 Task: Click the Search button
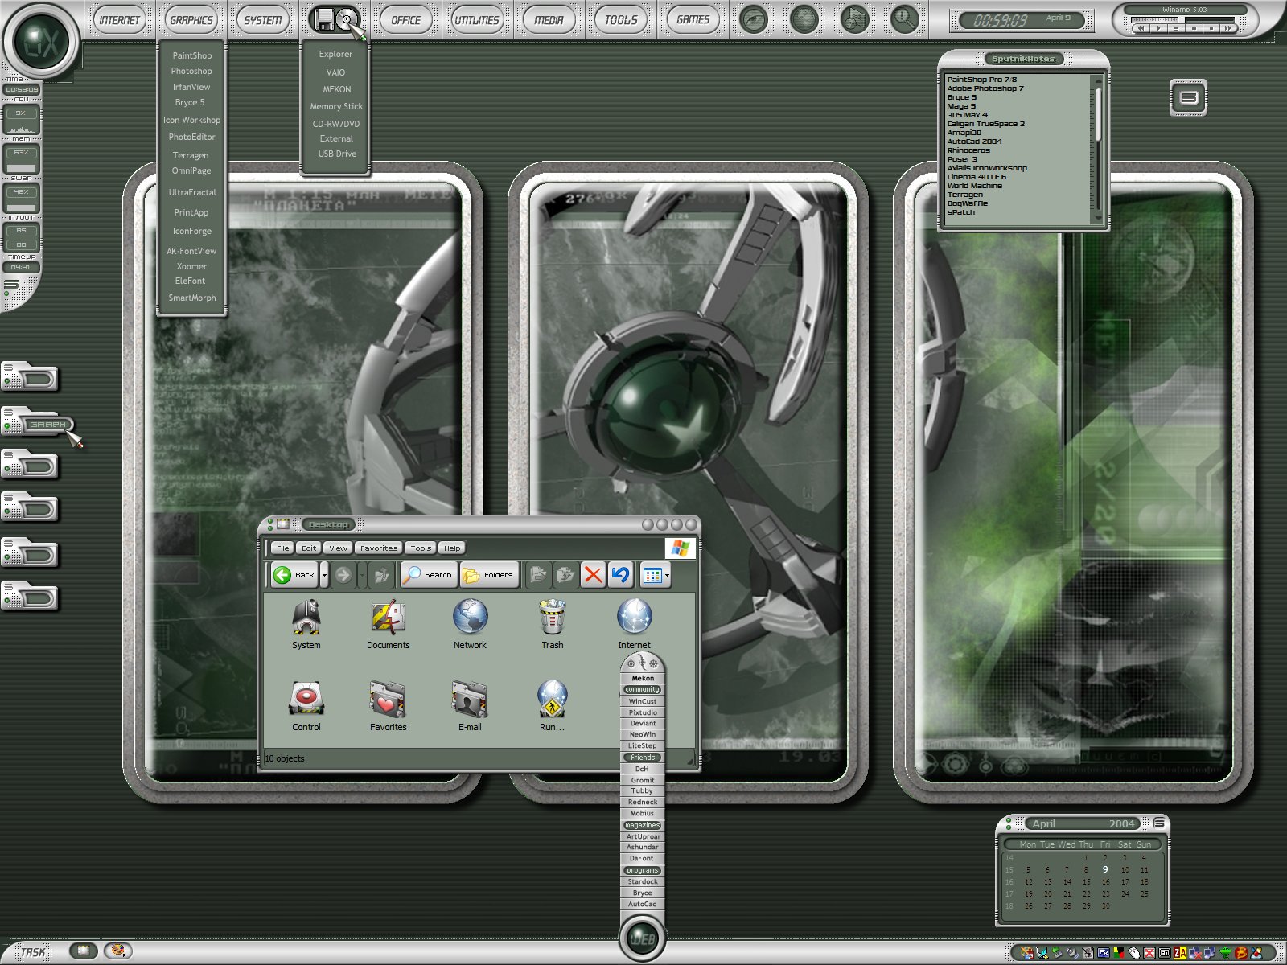coord(429,574)
